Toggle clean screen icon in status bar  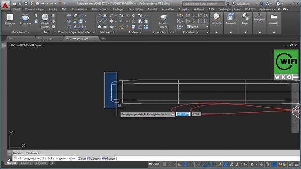click(x=291, y=164)
